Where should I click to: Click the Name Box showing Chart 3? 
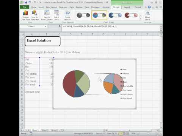coord(32,26)
